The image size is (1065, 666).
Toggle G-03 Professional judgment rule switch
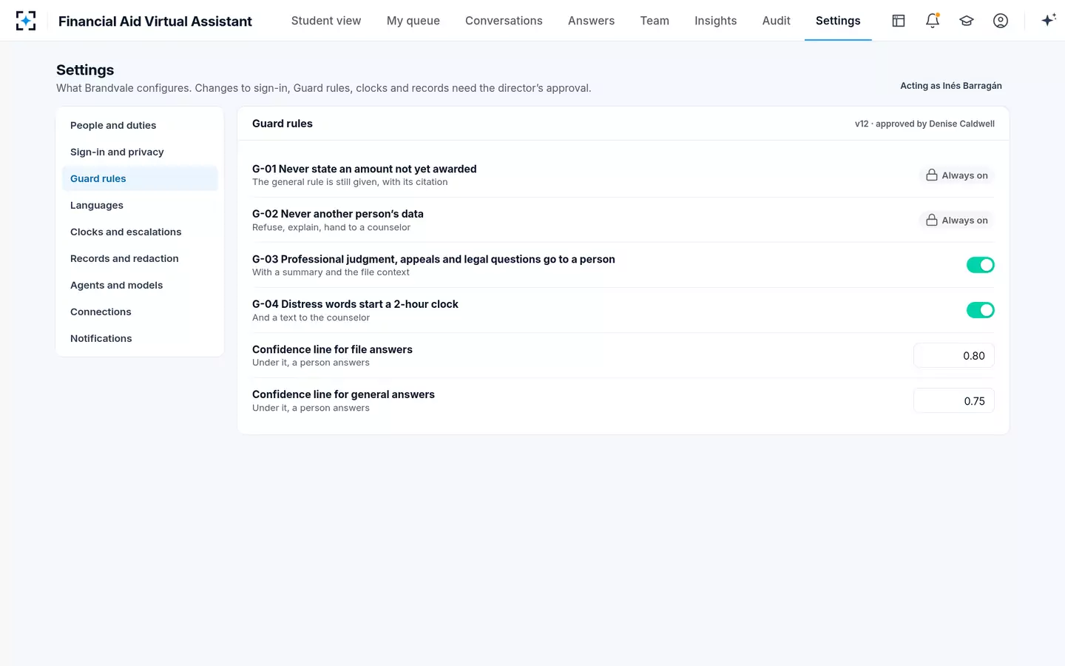click(981, 265)
